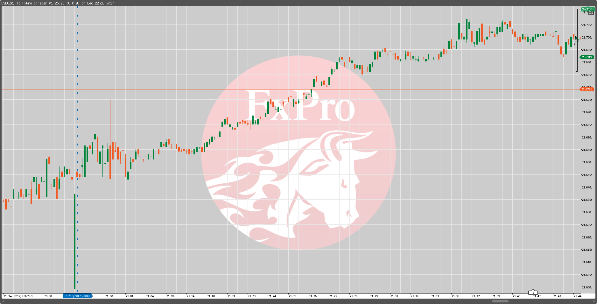Click the 21.600 price axis label
The image size is (597, 304).
(x=587, y=287)
